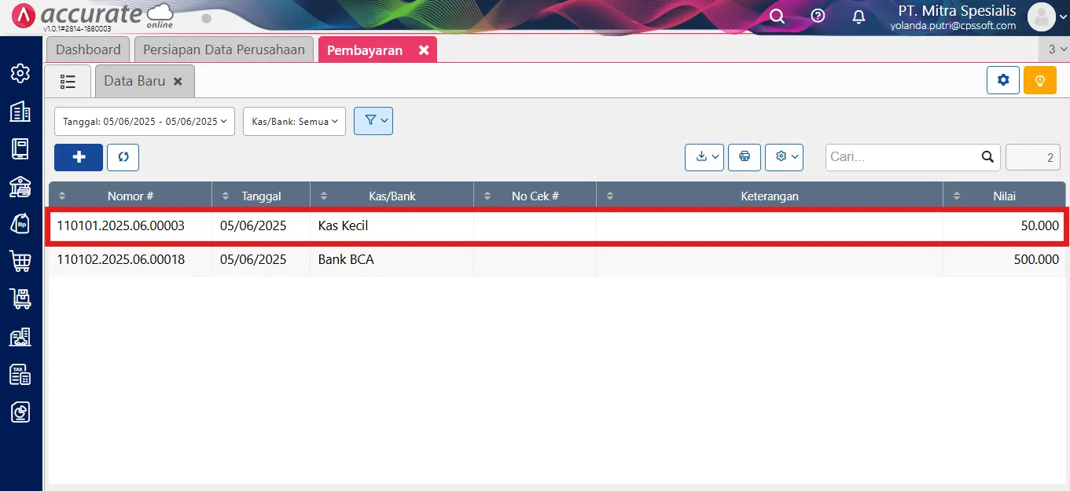Open the tax module in sidebar
The image size is (1070, 491).
(20, 374)
